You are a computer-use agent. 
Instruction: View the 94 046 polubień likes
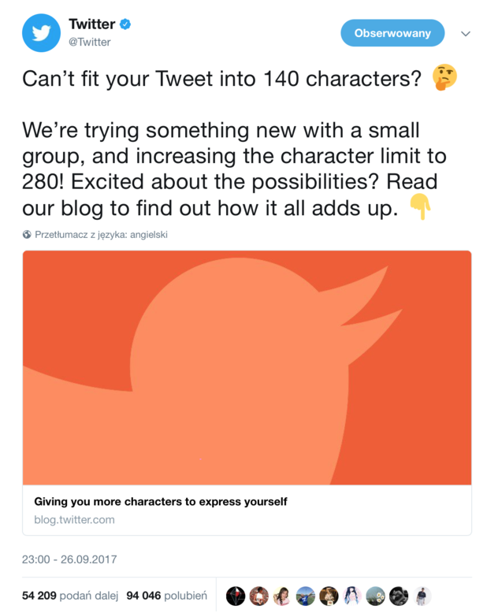[166, 596]
